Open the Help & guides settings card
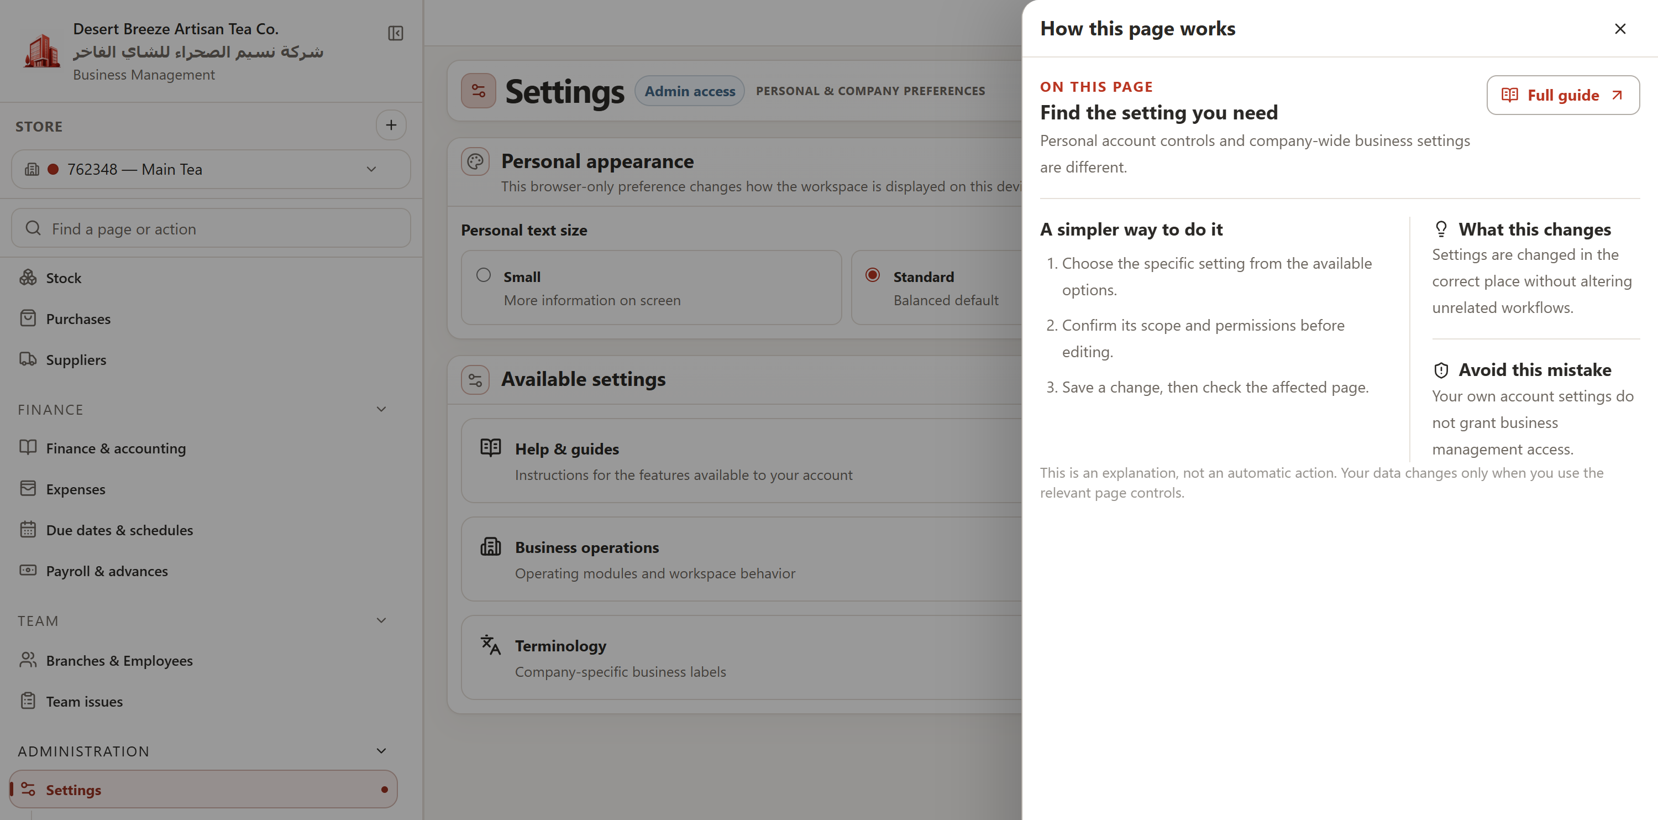Viewport: 1658px width, 820px height. click(742, 461)
